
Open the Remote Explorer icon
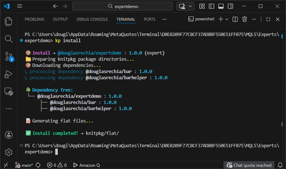(9, 91)
